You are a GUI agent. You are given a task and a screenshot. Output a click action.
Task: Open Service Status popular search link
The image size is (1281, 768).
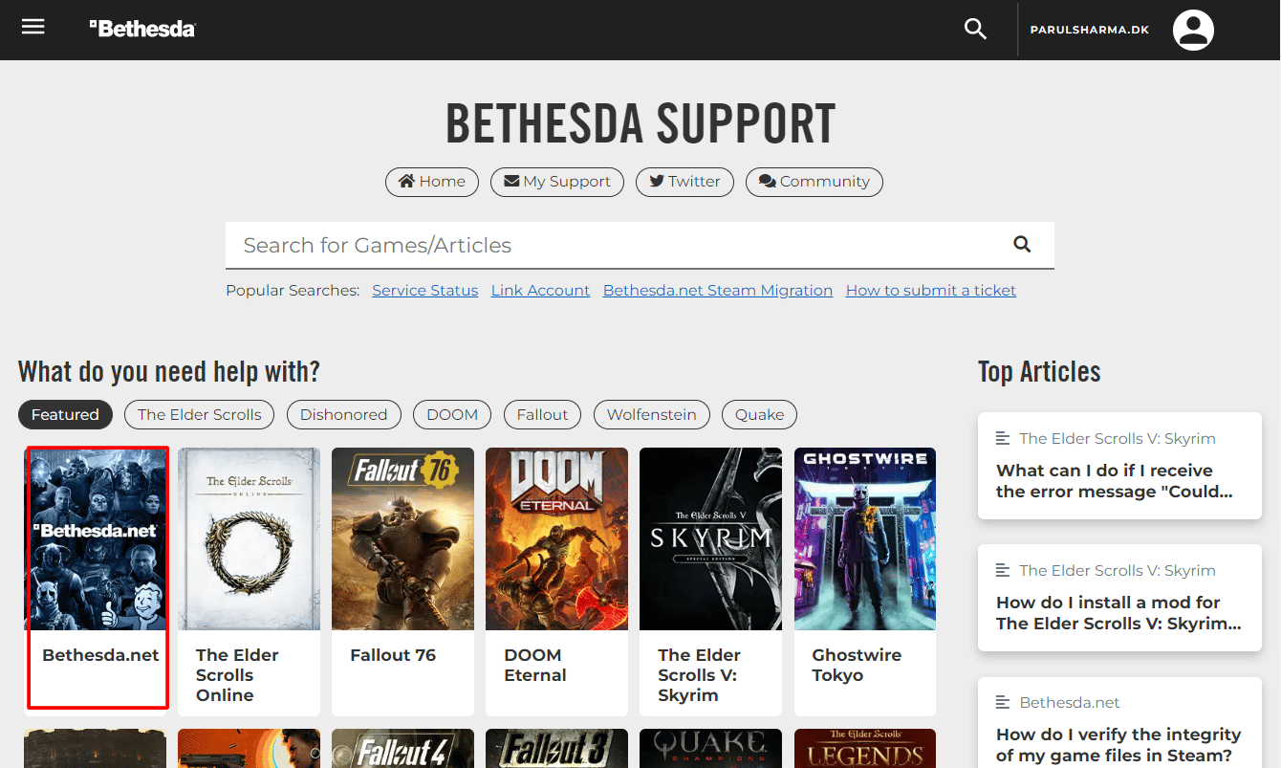(425, 290)
